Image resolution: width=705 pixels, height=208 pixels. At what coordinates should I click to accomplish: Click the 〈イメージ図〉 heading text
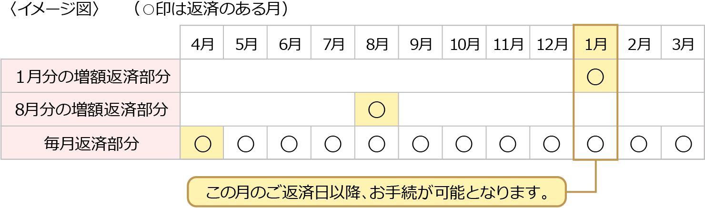coord(53,10)
